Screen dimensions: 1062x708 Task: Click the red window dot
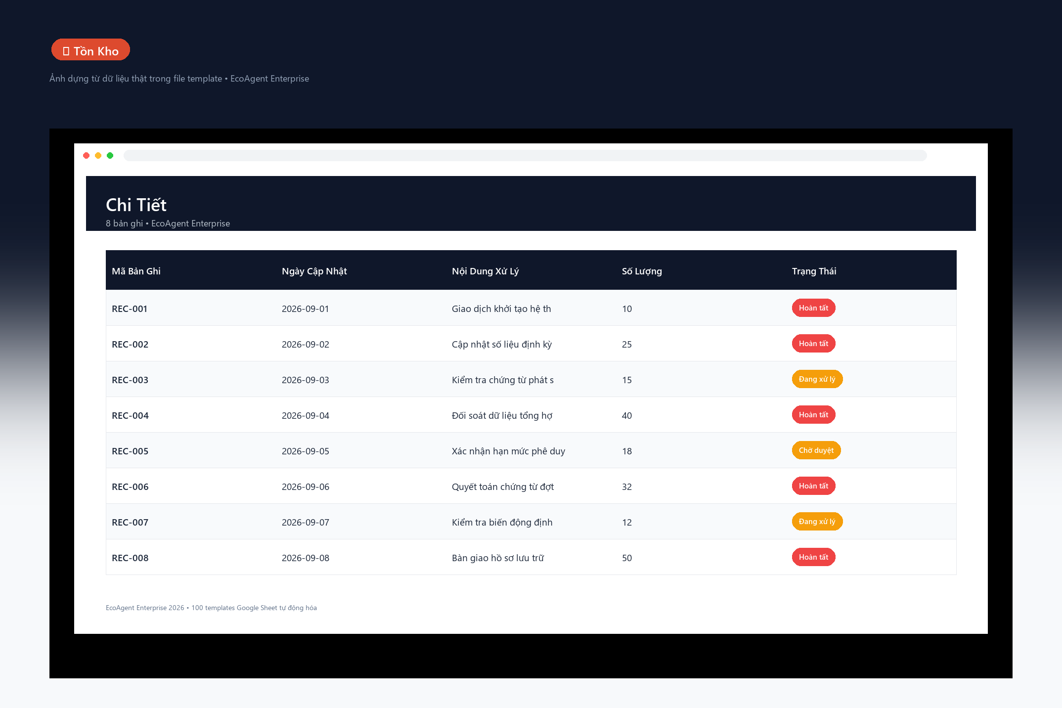tap(87, 156)
